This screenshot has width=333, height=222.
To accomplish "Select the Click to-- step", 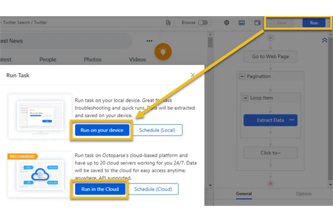I will coord(270,153).
